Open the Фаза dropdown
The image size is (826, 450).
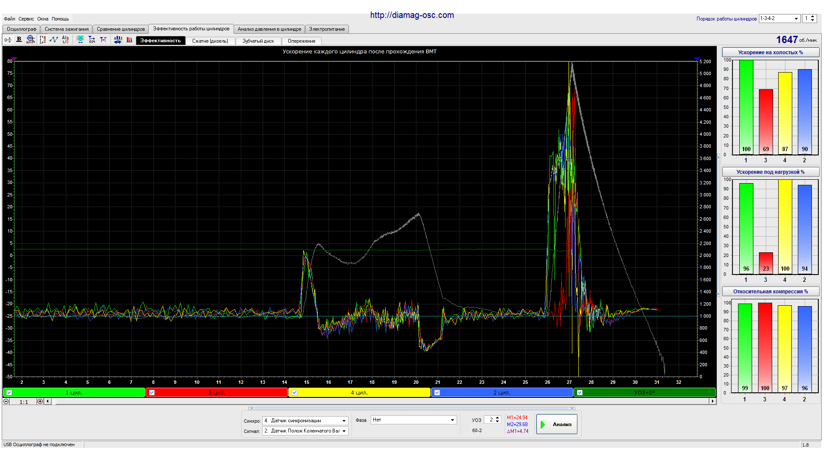point(452,420)
